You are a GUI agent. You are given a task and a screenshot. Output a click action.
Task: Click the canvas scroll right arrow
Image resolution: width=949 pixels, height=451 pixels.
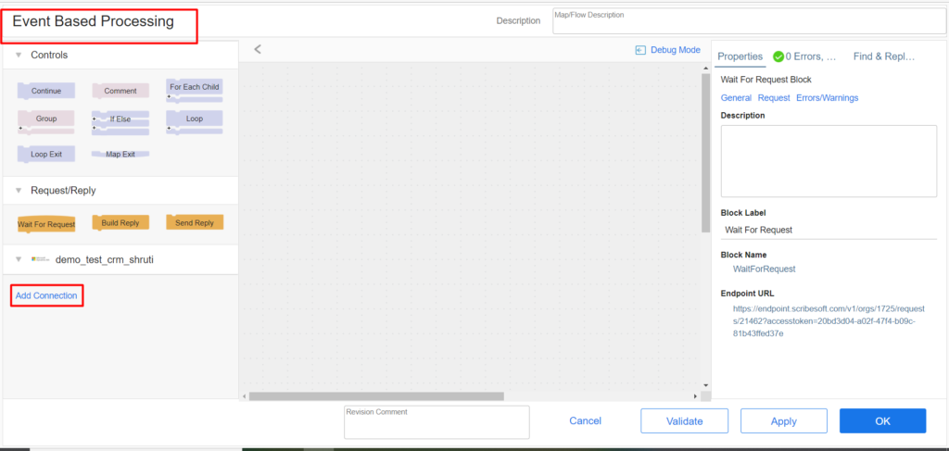pos(695,396)
